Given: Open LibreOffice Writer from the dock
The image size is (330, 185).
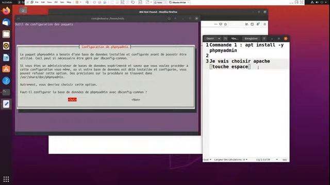Looking at the screenshot, I should pyautogui.click(x=6, y=58).
